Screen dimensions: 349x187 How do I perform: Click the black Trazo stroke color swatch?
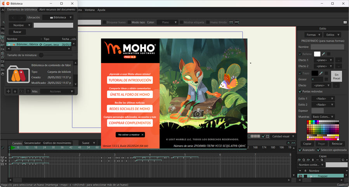click(315, 73)
